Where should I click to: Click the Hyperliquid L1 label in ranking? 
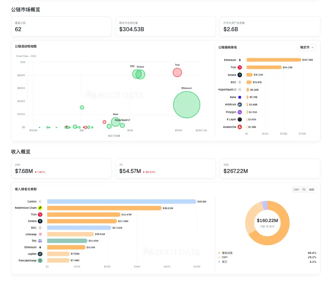pos(227,89)
